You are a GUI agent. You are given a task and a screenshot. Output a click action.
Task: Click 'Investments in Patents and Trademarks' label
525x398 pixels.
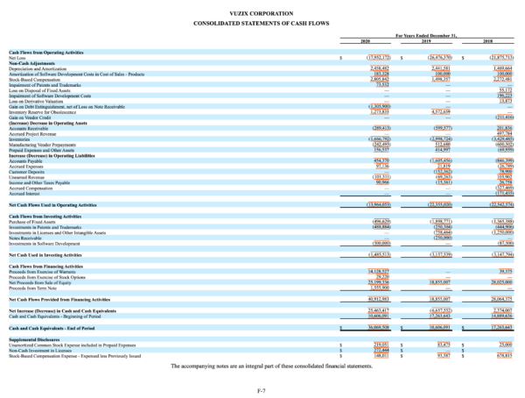pyautogui.click(x=45, y=227)
